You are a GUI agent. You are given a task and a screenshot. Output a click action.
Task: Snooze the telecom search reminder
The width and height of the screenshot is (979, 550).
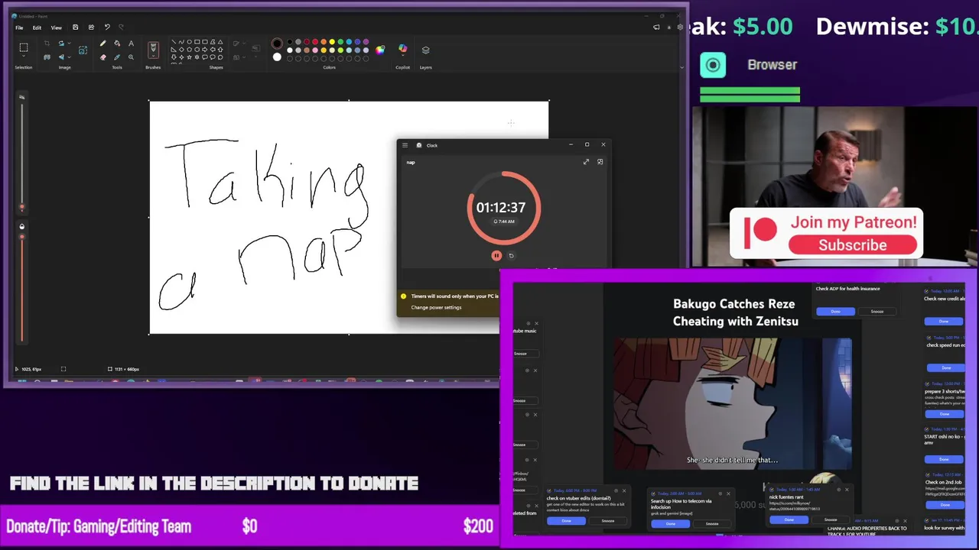[712, 524]
